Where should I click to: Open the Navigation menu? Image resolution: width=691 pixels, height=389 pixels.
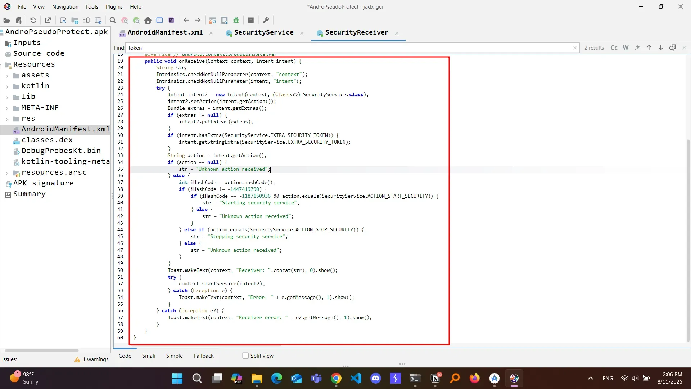pos(65,6)
